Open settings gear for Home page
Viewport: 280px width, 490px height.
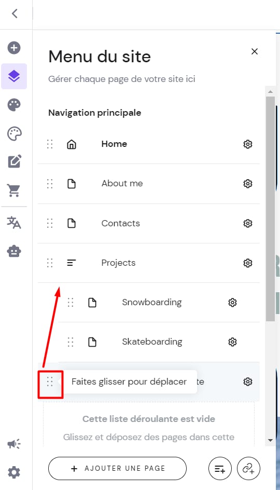[247, 144]
